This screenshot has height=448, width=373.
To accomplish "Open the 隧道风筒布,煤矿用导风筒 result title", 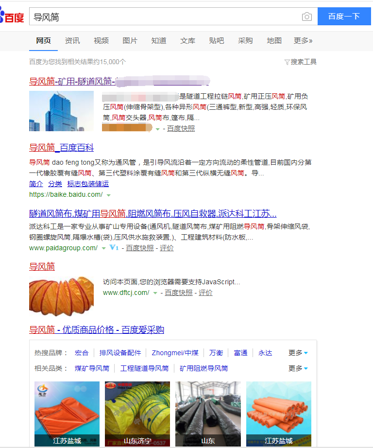I will [153, 213].
